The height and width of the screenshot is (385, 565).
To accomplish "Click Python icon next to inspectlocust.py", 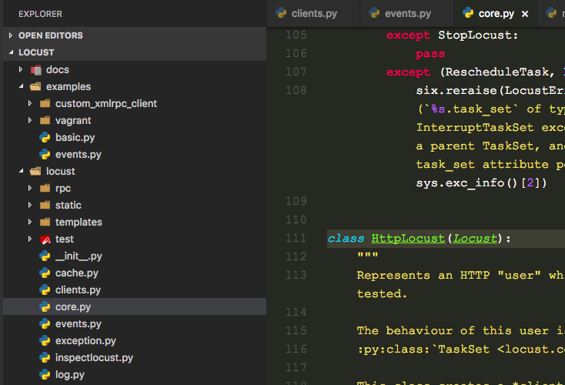I will [x=45, y=357].
